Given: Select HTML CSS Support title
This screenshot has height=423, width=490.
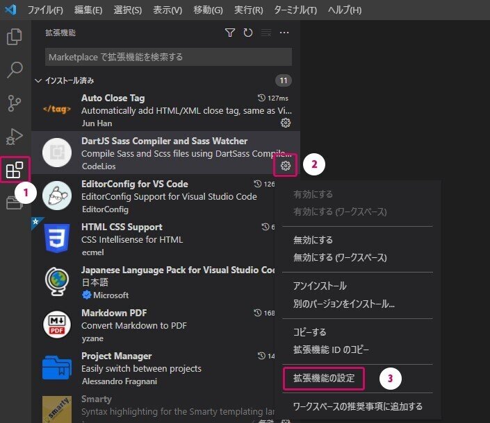Looking at the screenshot, I should [122, 227].
